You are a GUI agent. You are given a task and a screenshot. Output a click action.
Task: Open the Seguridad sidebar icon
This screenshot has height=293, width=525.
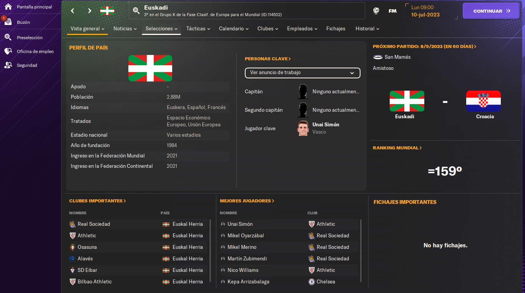8,65
